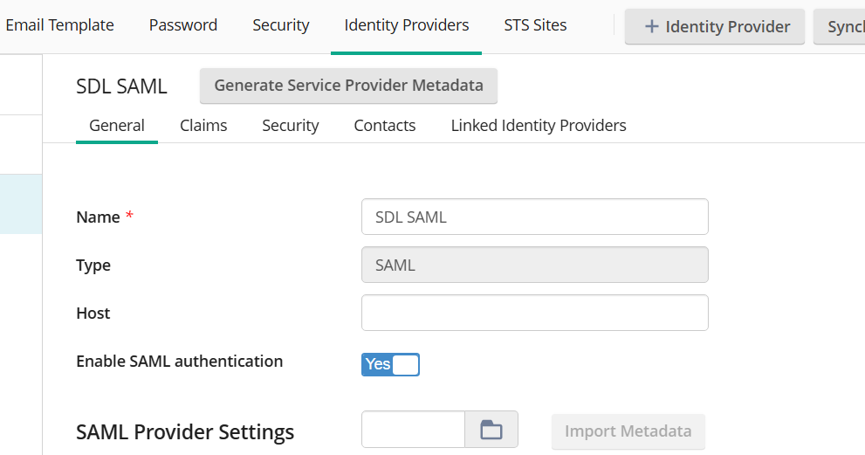Image resolution: width=865 pixels, height=455 pixels.
Task: Switch to the Claims sub-tab
Action: click(203, 126)
